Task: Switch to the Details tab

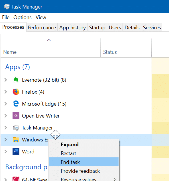Action: point(132,28)
